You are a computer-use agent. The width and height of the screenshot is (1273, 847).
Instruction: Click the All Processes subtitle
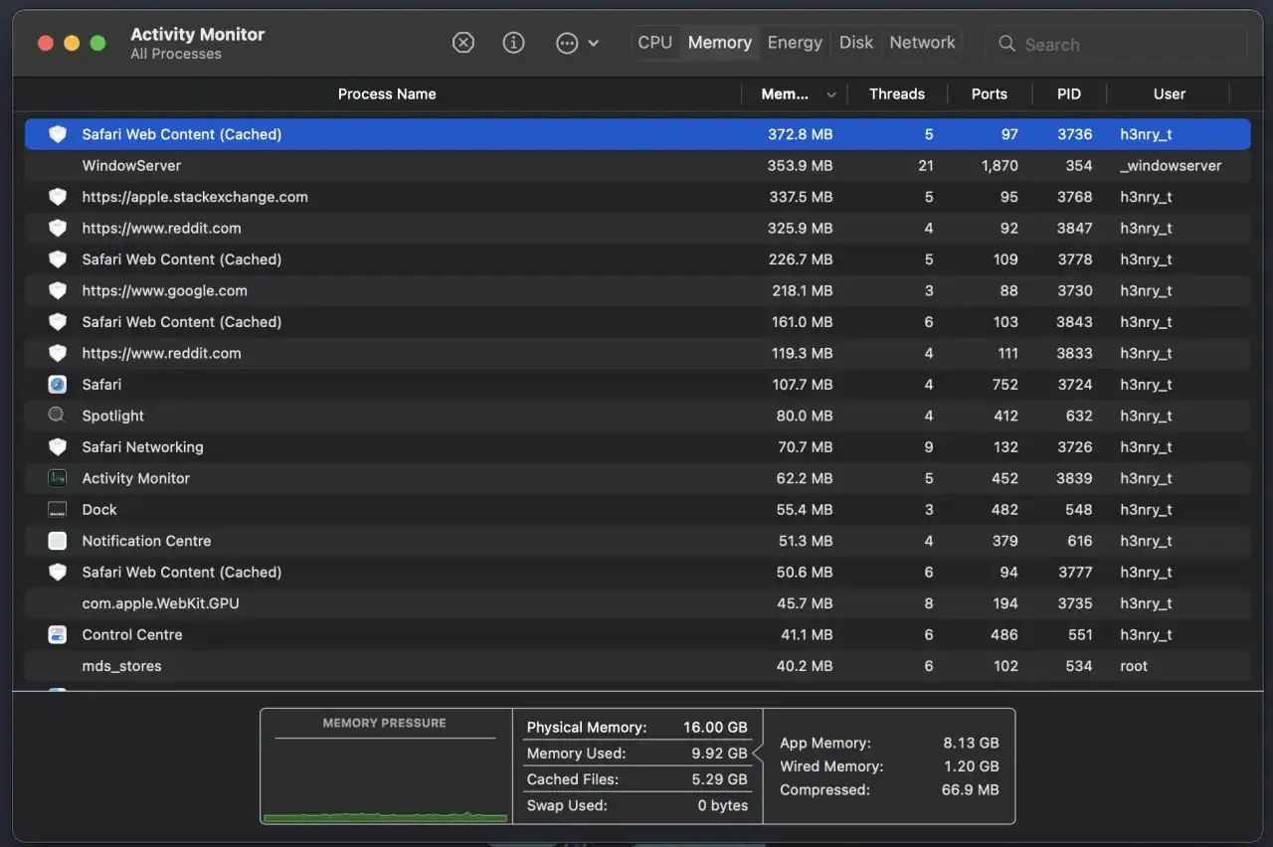[x=176, y=54]
